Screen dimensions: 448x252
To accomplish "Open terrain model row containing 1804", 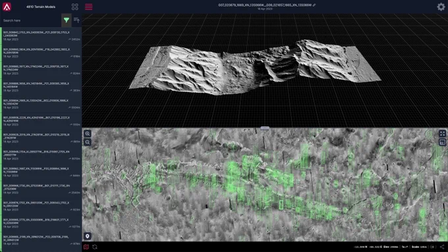I will point(42,53).
